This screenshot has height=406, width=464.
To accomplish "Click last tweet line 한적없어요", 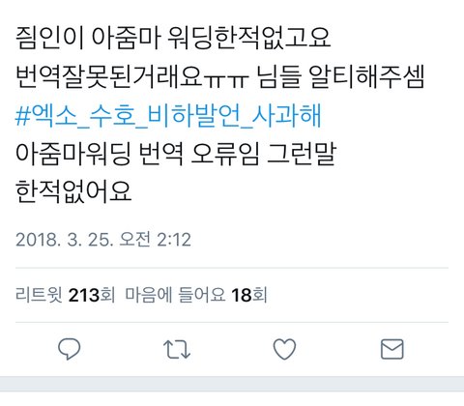I will [73, 192].
